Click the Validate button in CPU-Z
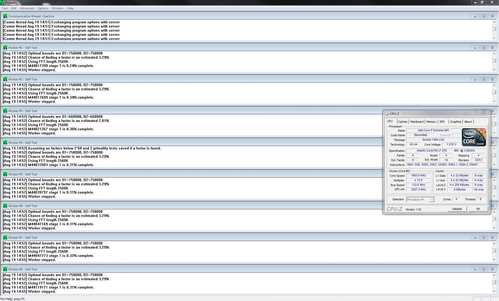Screen dimensions: 499x301 point(457,209)
